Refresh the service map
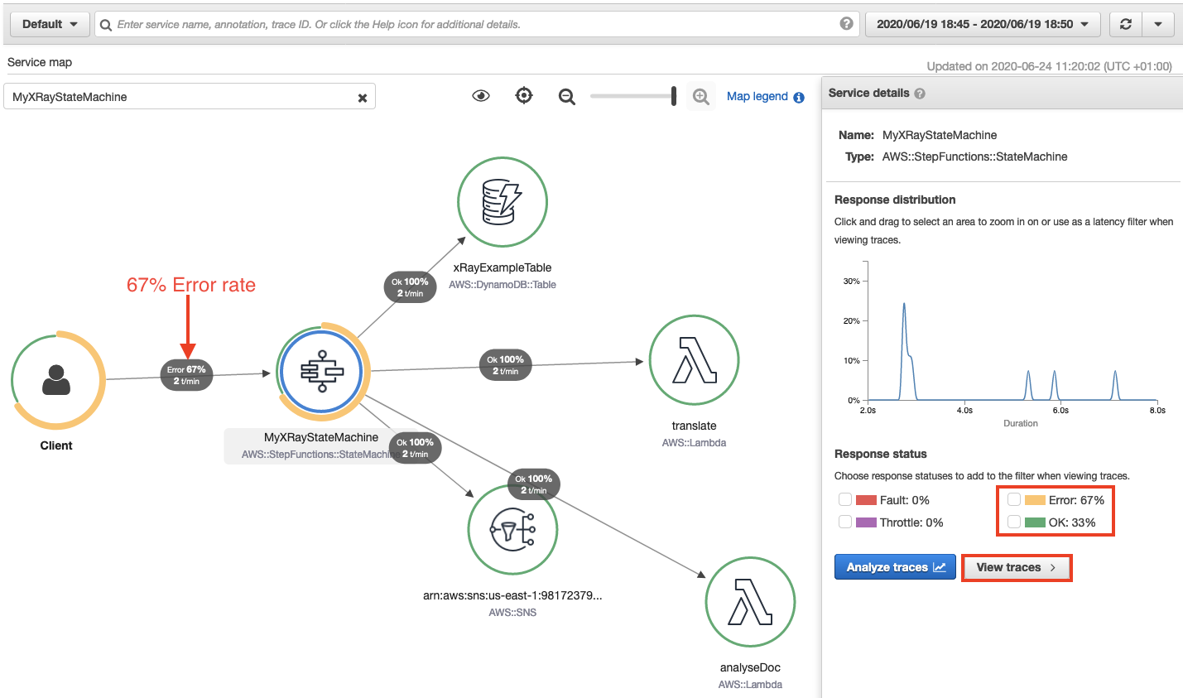The image size is (1183, 698). pos(1126,24)
